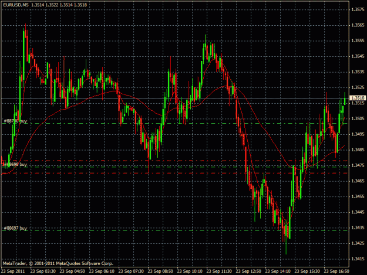Click the 23 Sep 11:30 time label

(219, 271)
